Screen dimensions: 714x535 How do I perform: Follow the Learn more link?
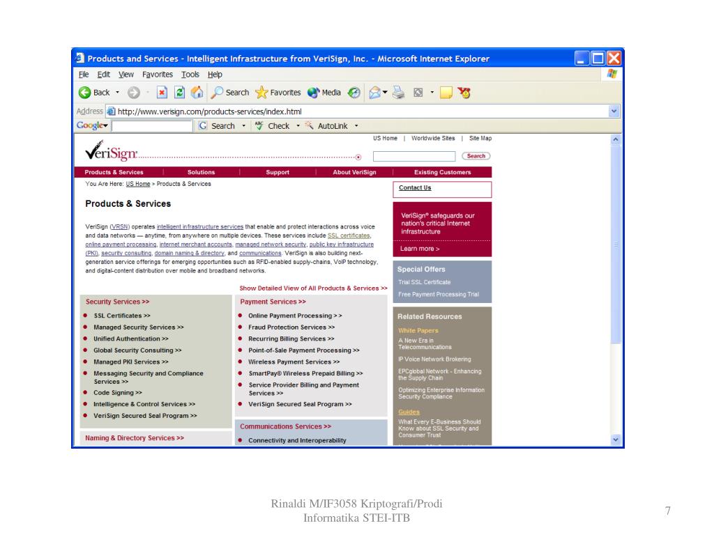point(420,249)
